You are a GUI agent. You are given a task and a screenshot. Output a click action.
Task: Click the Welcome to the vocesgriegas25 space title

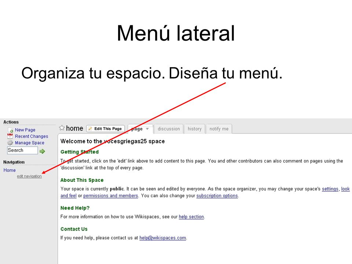[x=113, y=141]
